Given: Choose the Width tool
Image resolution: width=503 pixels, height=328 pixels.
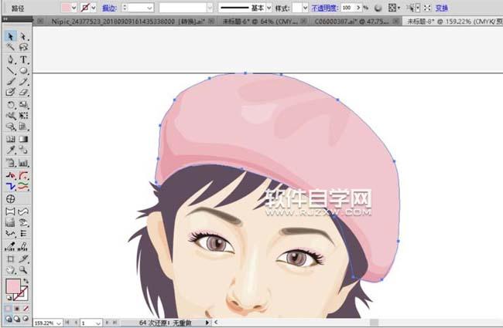Looking at the screenshot, I should tap(11, 116).
